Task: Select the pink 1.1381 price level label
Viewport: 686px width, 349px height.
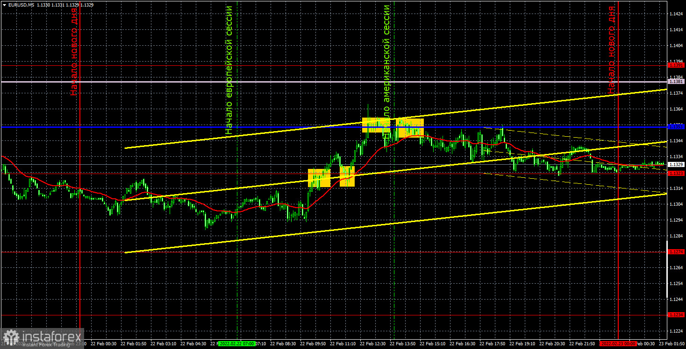Action: [x=676, y=82]
